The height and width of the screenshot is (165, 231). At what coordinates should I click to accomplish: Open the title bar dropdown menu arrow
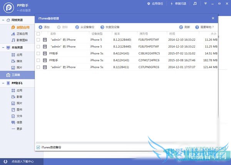click(x=205, y=3)
